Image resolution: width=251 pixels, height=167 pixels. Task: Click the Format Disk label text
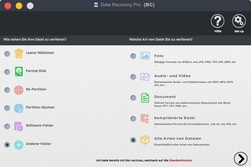click(36, 71)
